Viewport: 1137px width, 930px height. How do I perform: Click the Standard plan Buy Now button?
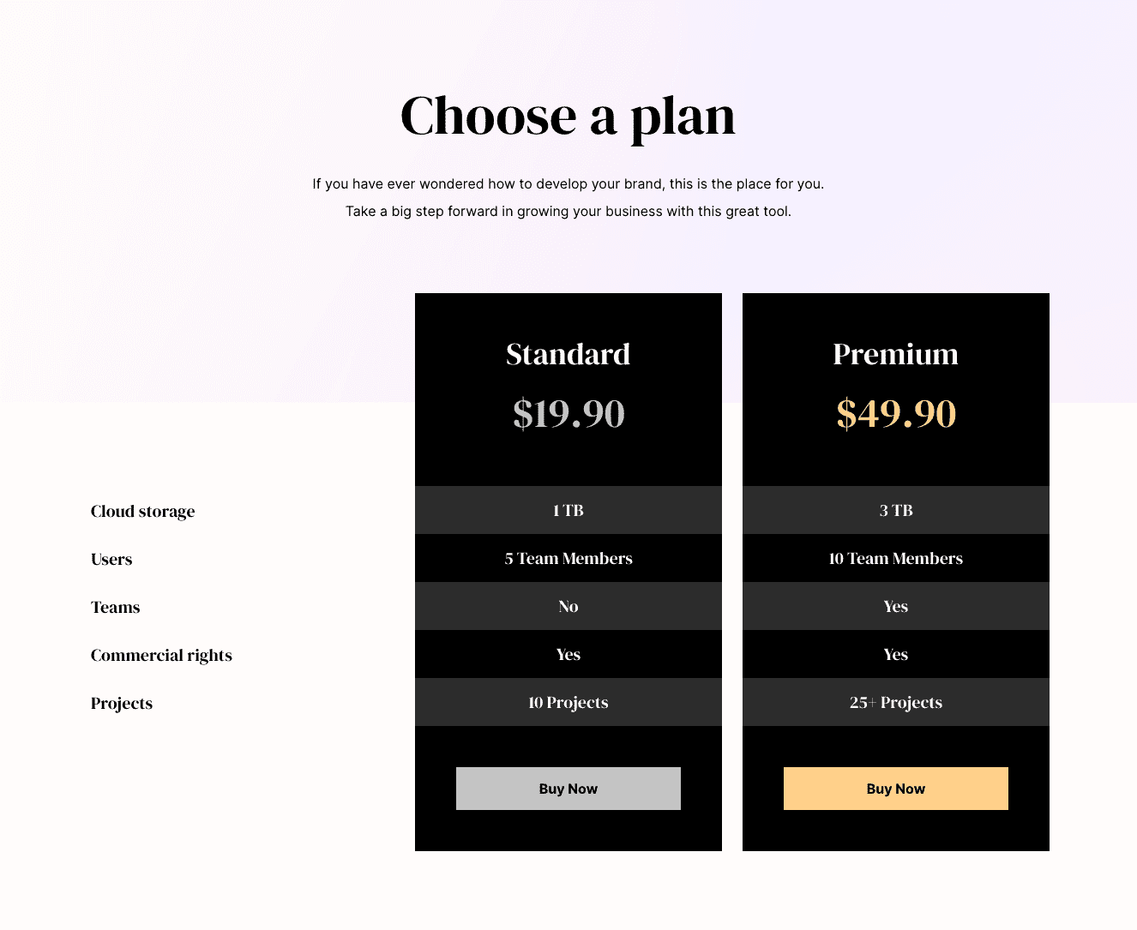568,789
